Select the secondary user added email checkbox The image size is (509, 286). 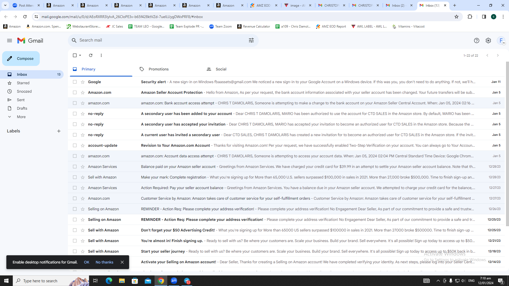click(74, 114)
